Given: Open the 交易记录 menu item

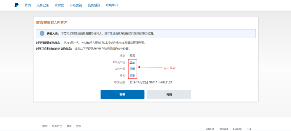Looking at the screenshot, I should 43,5.
